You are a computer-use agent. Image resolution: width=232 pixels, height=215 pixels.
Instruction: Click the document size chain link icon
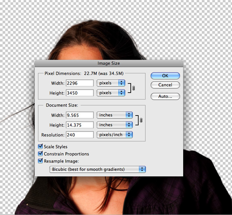click(141, 120)
